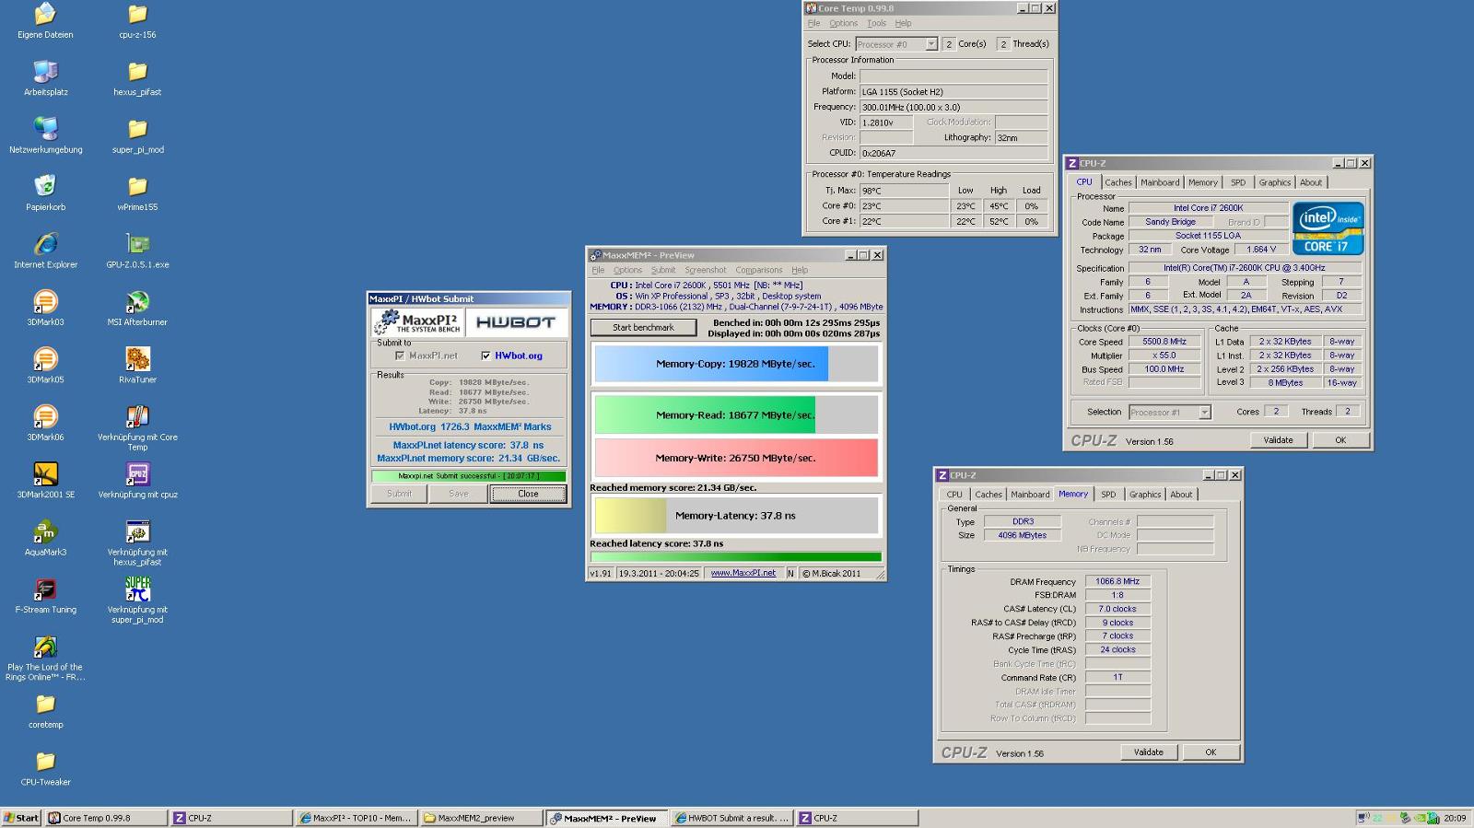Open the Screenshot menu in MaxxMEM²
Screen dimensions: 1474x828
coord(705,271)
